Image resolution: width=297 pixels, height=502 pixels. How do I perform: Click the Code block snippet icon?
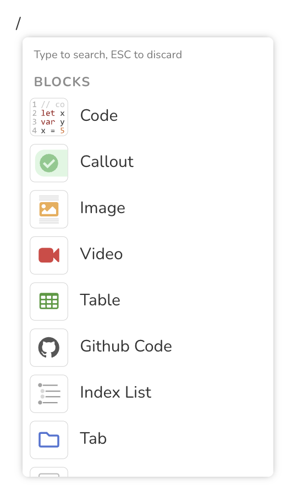(49, 117)
